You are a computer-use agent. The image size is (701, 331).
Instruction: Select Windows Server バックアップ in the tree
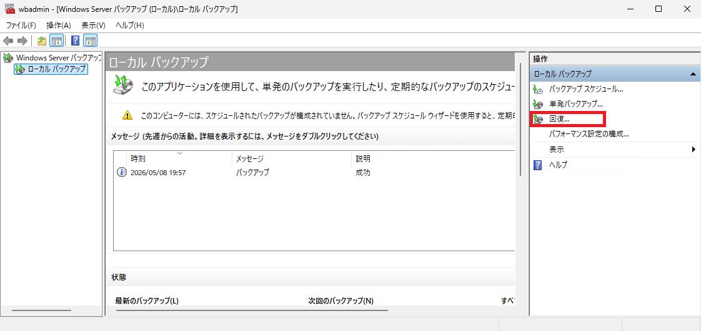tap(59, 57)
